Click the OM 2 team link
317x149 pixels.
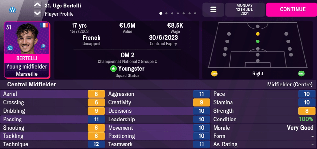(x=127, y=55)
